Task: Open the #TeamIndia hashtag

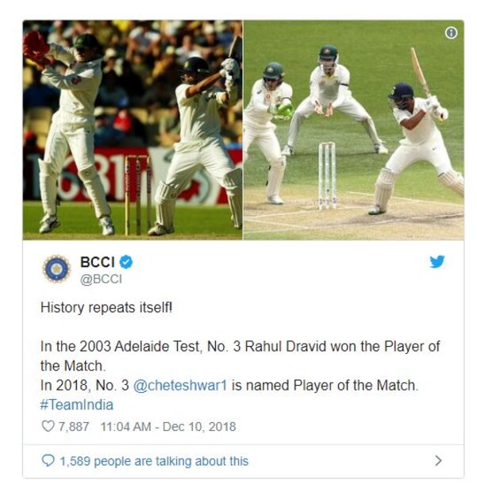Action: pos(76,405)
